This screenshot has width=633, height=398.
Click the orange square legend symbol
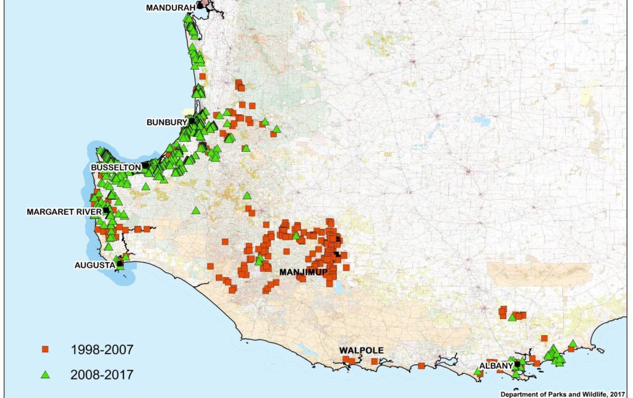[45, 350]
